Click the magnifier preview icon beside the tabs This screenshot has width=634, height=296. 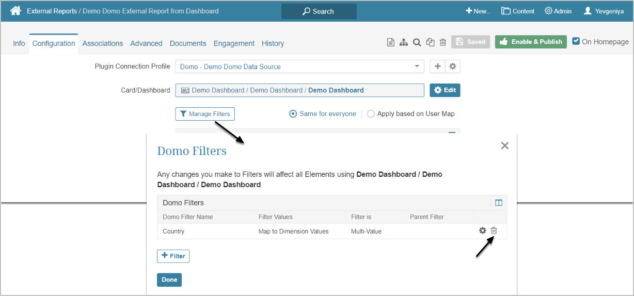(x=417, y=42)
